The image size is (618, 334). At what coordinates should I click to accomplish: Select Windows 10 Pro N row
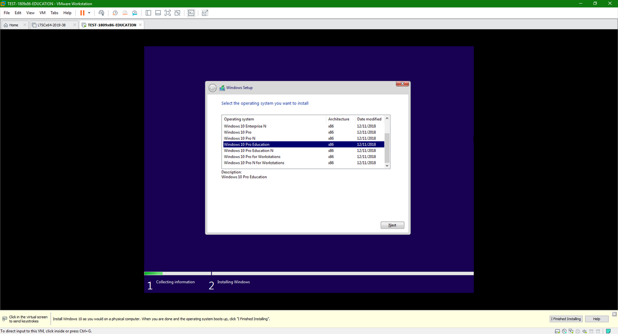[304, 138]
